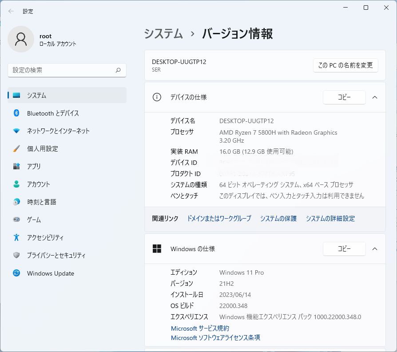This screenshot has height=352, width=397.
Task: Open Windows Update settings
Action: click(67, 273)
